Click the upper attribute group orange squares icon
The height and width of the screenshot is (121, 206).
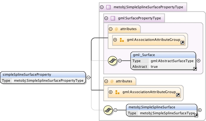tap(122, 40)
